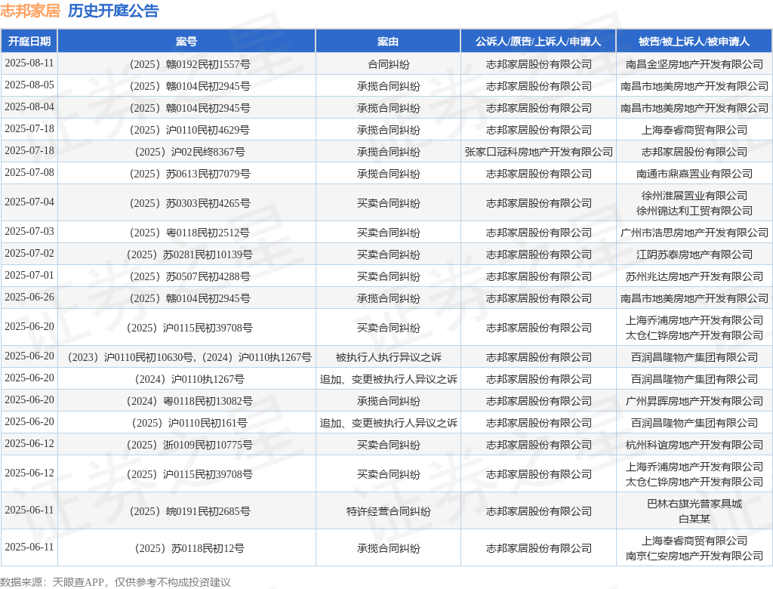The width and height of the screenshot is (773, 589).
Task: Click case number (2025)赣0192民初1557号
Action: click(189, 64)
